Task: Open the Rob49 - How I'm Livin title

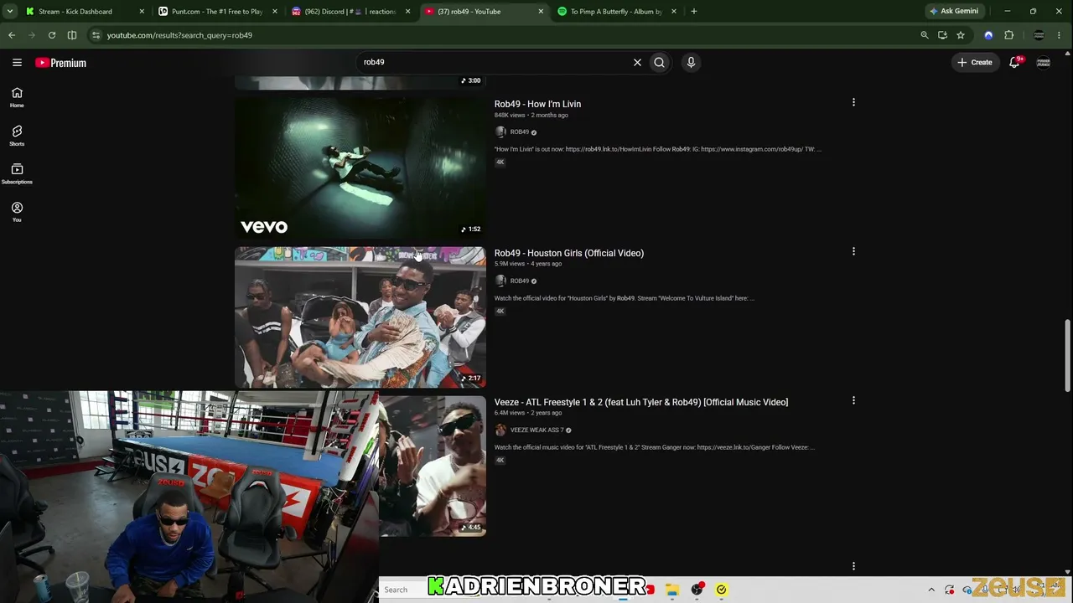Action: point(537,104)
